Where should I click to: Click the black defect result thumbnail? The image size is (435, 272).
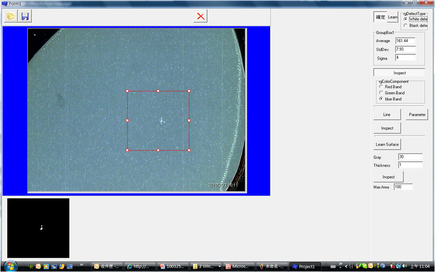[38, 228]
